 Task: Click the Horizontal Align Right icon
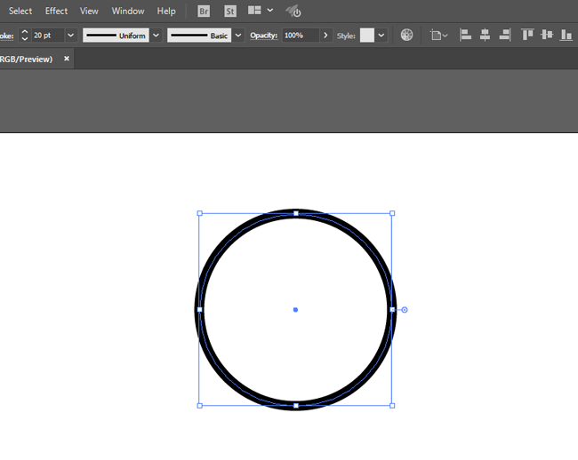pos(504,36)
